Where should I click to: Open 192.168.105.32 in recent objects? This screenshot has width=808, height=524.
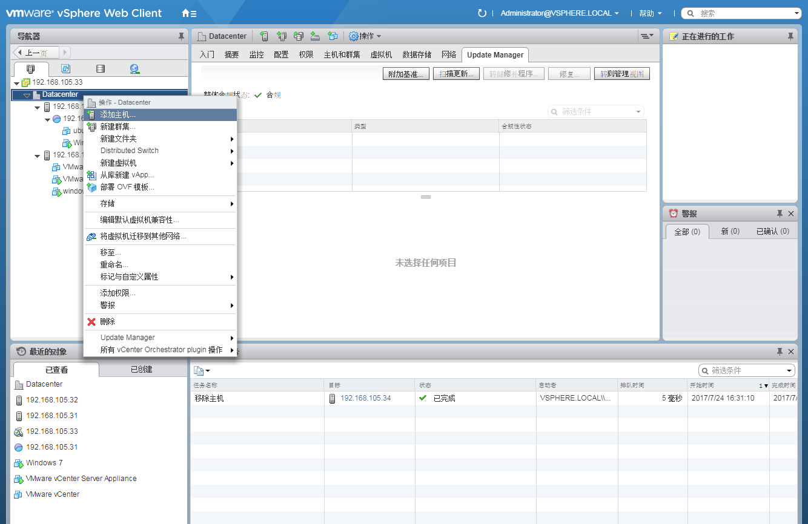[x=52, y=400]
